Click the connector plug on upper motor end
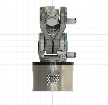This screenshot has width=108, height=105. tap(76, 20)
